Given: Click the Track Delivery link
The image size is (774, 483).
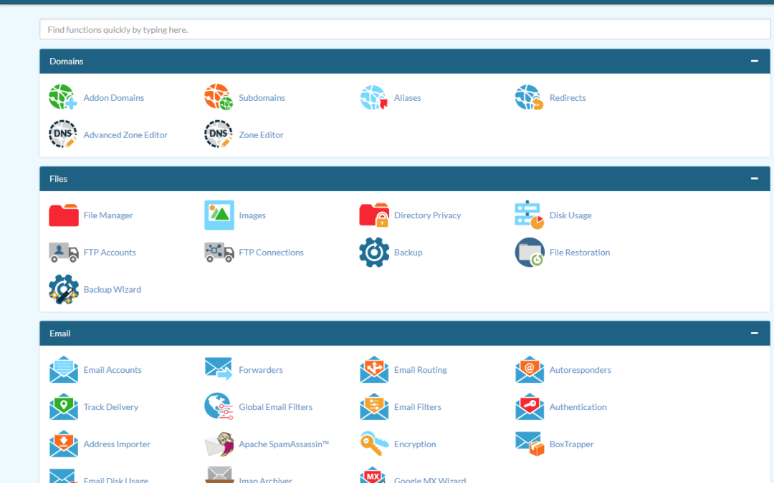Looking at the screenshot, I should click(111, 406).
